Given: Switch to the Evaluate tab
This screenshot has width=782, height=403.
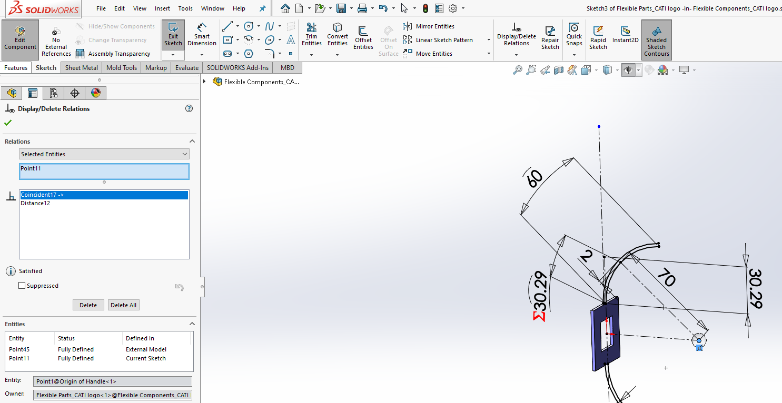Looking at the screenshot, I should [x=187, y=68].
